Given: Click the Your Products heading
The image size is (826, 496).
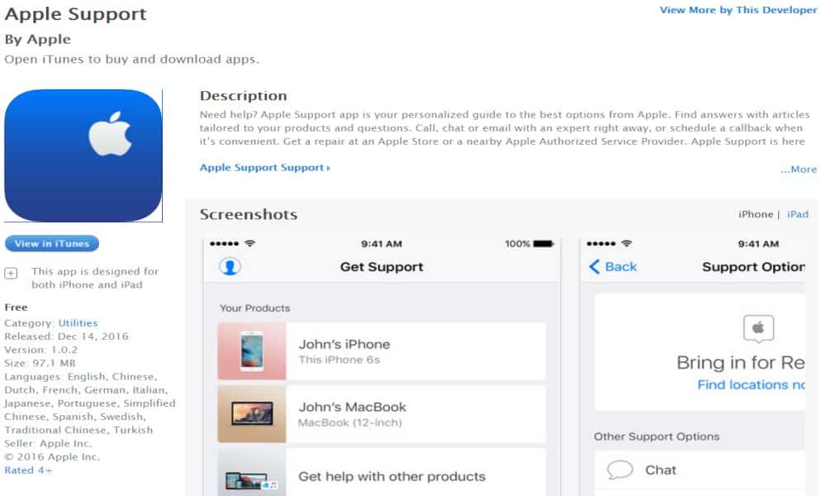Looking at the screenshot, I should click(255, 308).
